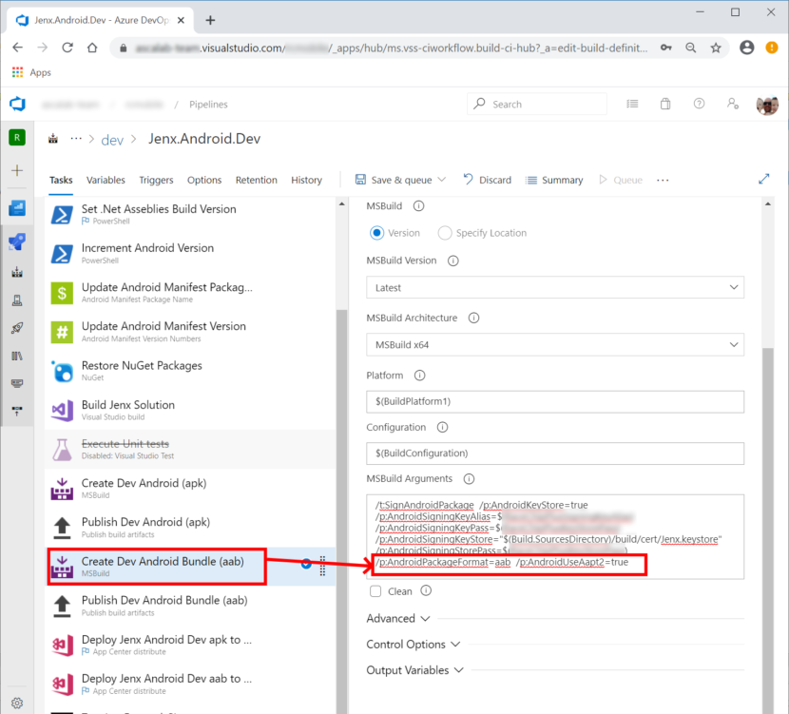Choose the Specify Location radio option
Image resolution: width=789 pixels, height=714 pixels.
[443, 232]
